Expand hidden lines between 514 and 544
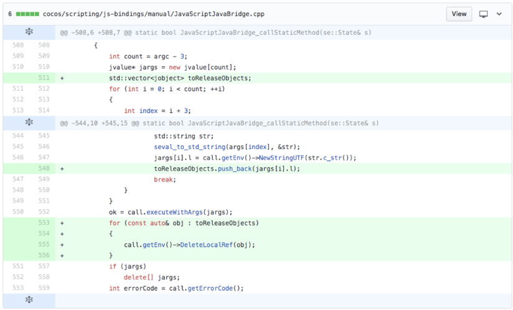The image size is (513, 310). [x=29, y=123]
